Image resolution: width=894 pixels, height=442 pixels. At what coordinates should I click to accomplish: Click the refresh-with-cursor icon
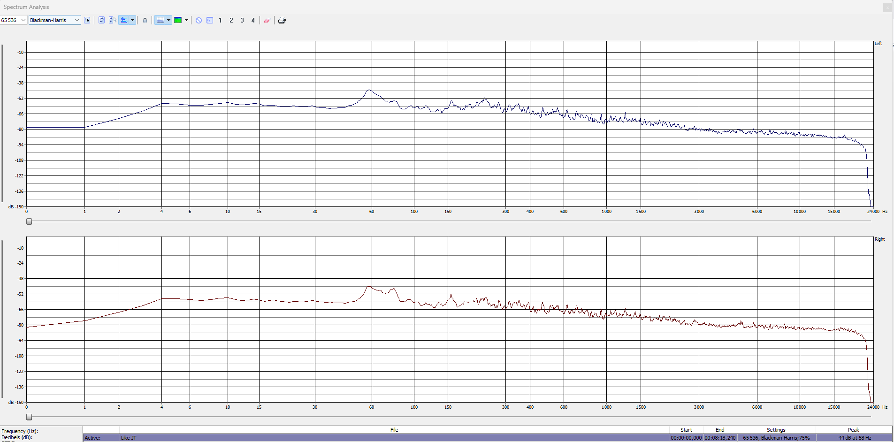point(113,20)
